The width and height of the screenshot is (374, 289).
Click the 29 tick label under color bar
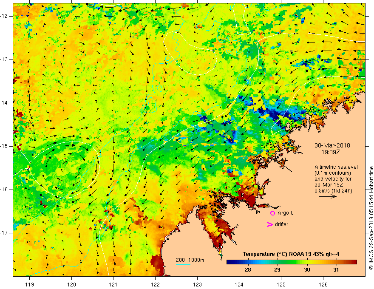point(277,270)
